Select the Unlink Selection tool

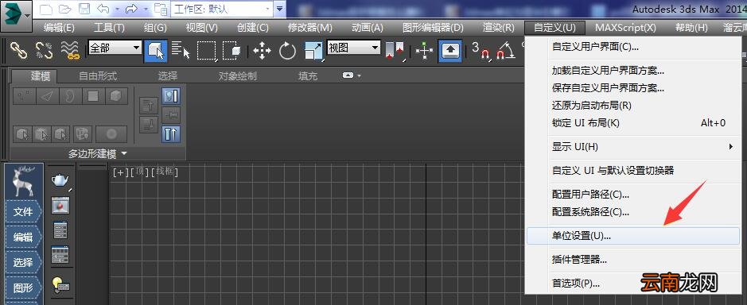click(45, 51)
